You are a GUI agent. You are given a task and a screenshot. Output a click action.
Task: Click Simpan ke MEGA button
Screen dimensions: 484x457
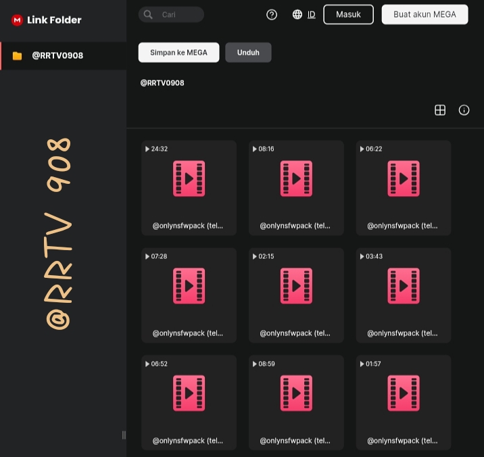(178, 53)
